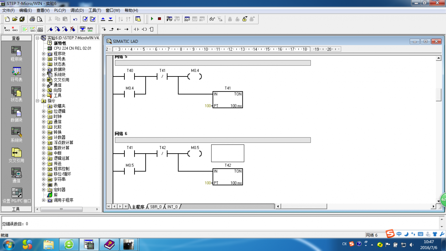The image size is (446, 251).
Task: Select the T42 TON timer box
Action: pyautogui.click(x=228, y=177)
